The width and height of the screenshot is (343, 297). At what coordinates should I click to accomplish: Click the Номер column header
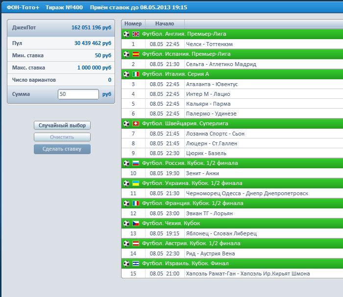pyautogui.click(x=133, y=23)
